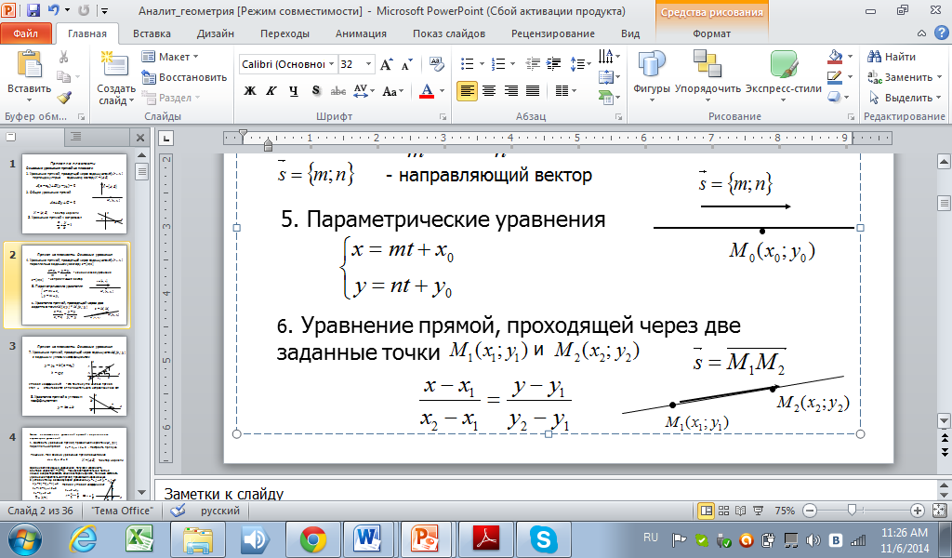Image resolution: width=952 pixels, height=558 pixels.
Task: Click the Slide Sorter view icon in status bar
Action: pos(724,511)
